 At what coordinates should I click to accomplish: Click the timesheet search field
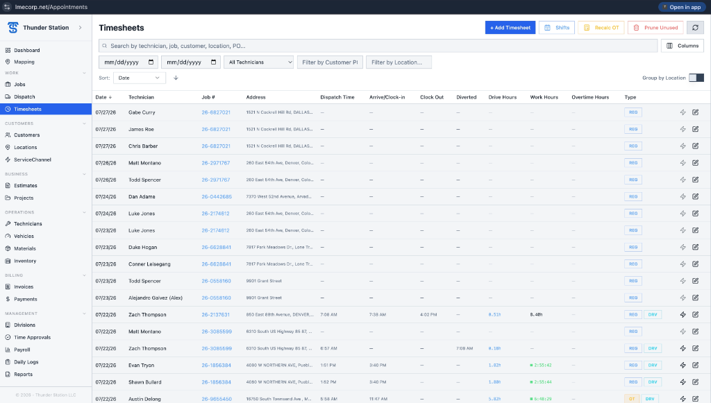coord(378,46)
